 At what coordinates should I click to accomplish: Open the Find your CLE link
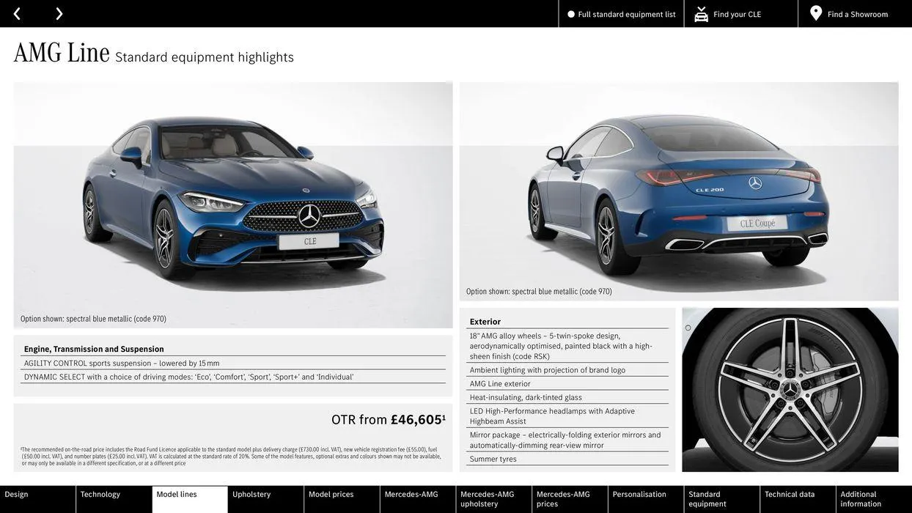tap(738, 14)
